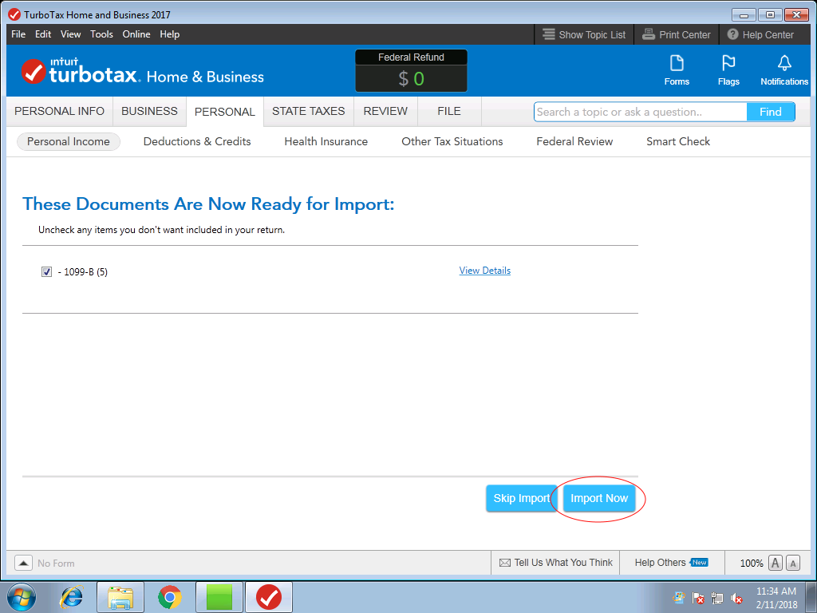Launch Chrome from taskbar
817x613 pixels.
click(170, 597)
